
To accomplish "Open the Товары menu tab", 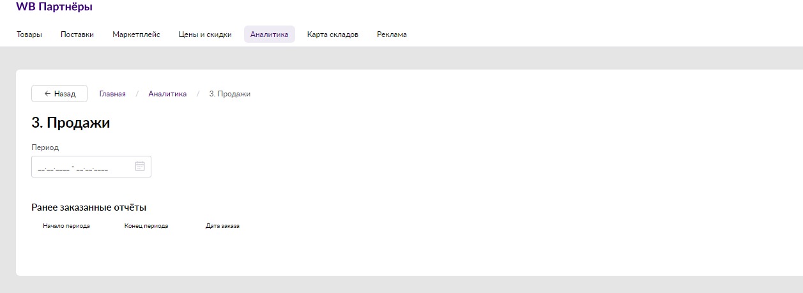I will [x=29, y=34].
